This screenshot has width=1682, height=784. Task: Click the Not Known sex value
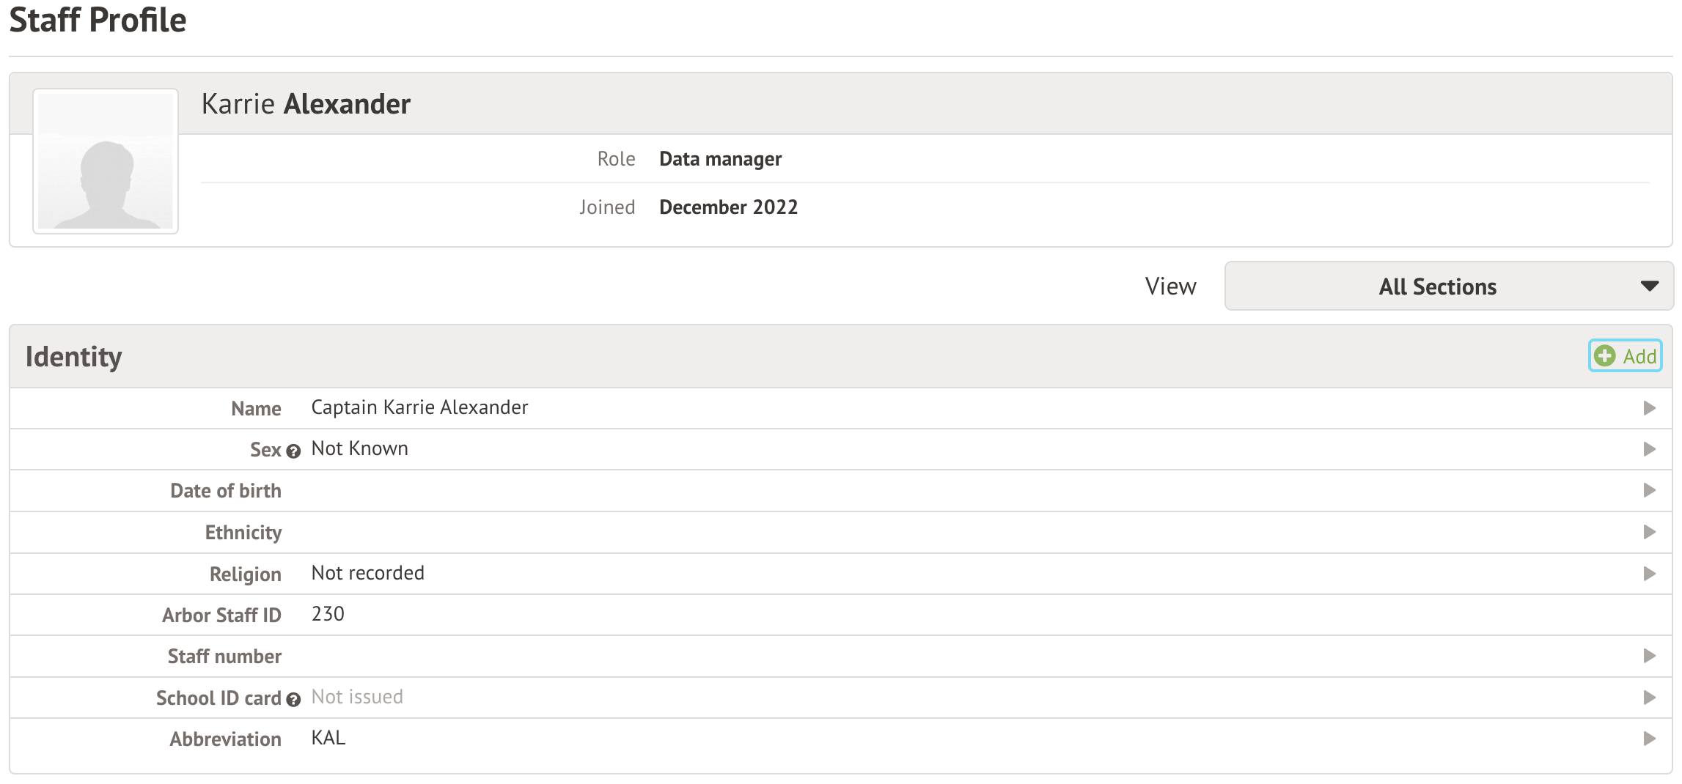(359, 448)
